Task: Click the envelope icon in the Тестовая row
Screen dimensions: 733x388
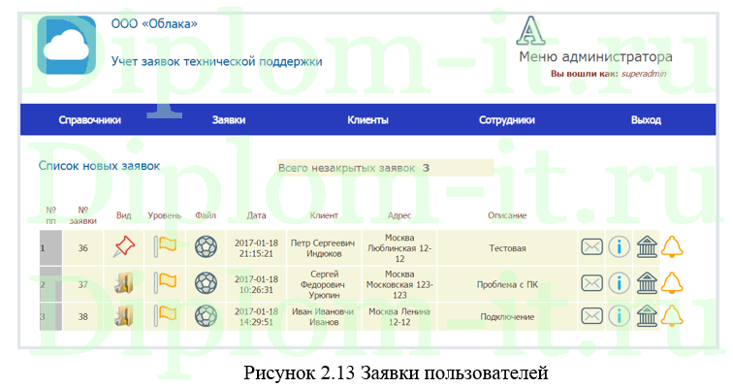Action: [x=591, y=246]
